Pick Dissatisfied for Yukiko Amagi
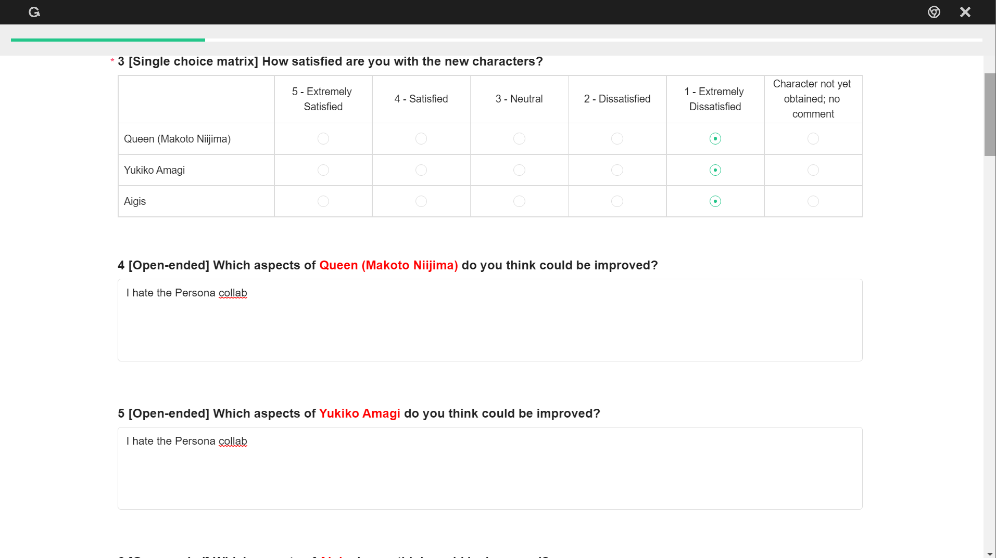The image size is (996, 558). pyautogui.click(x=617, y=170)
